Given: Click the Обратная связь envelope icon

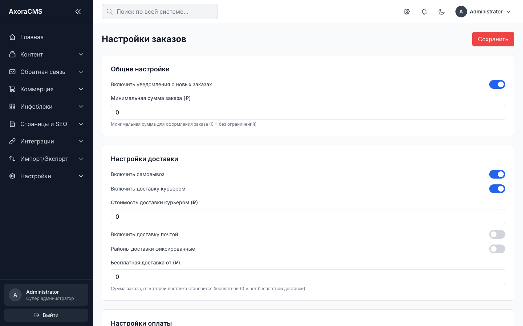Looking at the screenshot, I should [x=12, y=72].
